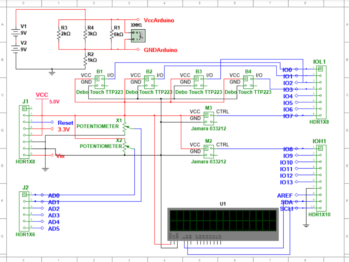This screenshot has width=349, height=262.
Task: Select the X1 potentiometer symbol
Action: click(x=125, y=126)
